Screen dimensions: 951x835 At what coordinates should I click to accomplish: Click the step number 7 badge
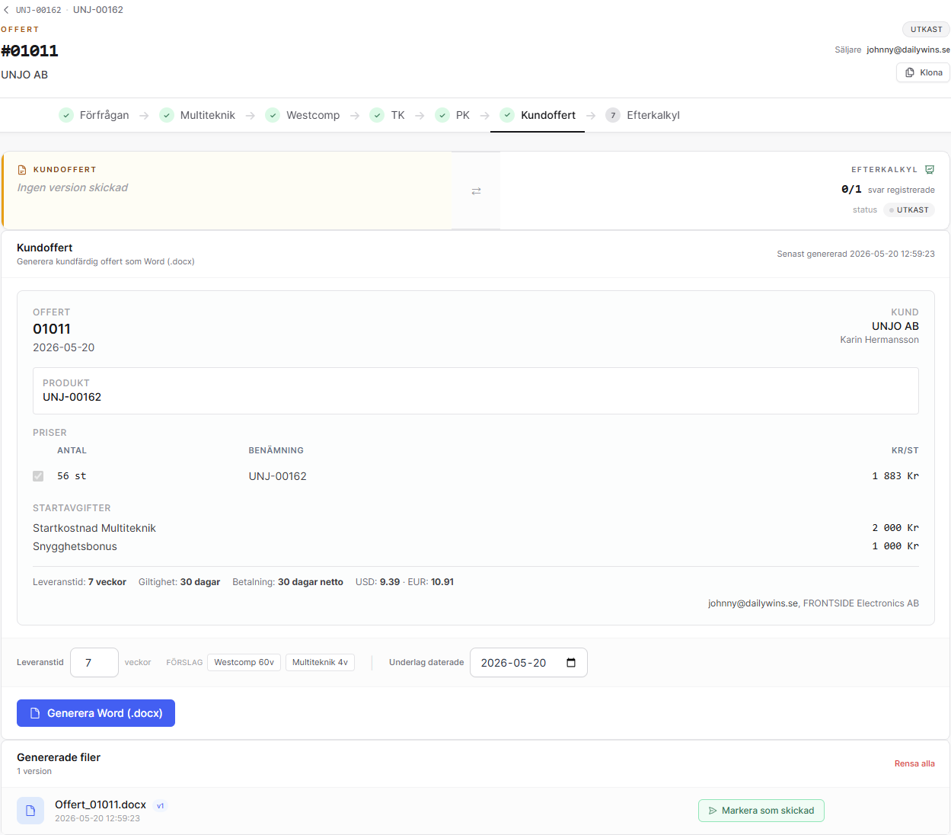click(613, 115)
